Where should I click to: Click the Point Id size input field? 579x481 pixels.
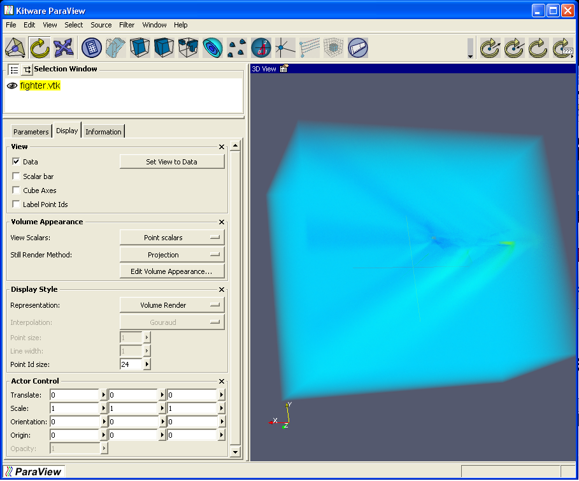pyautogui.click(x=131, y=364)
